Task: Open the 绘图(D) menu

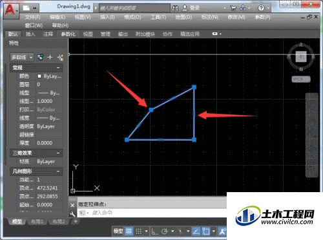Action: point(183,17)
